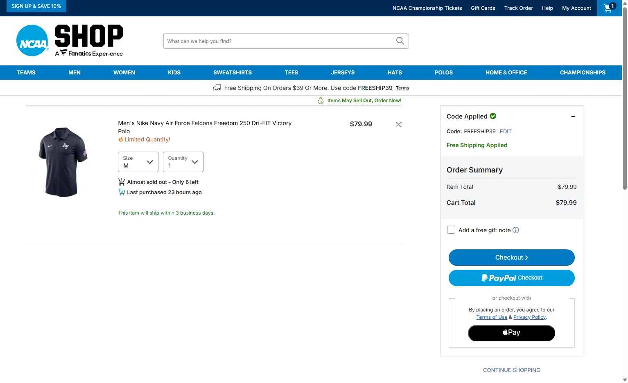Click the green code applied checkmark
Viewport: 628px width, 383px height.
pyautogui.click(x=493, y=116)
